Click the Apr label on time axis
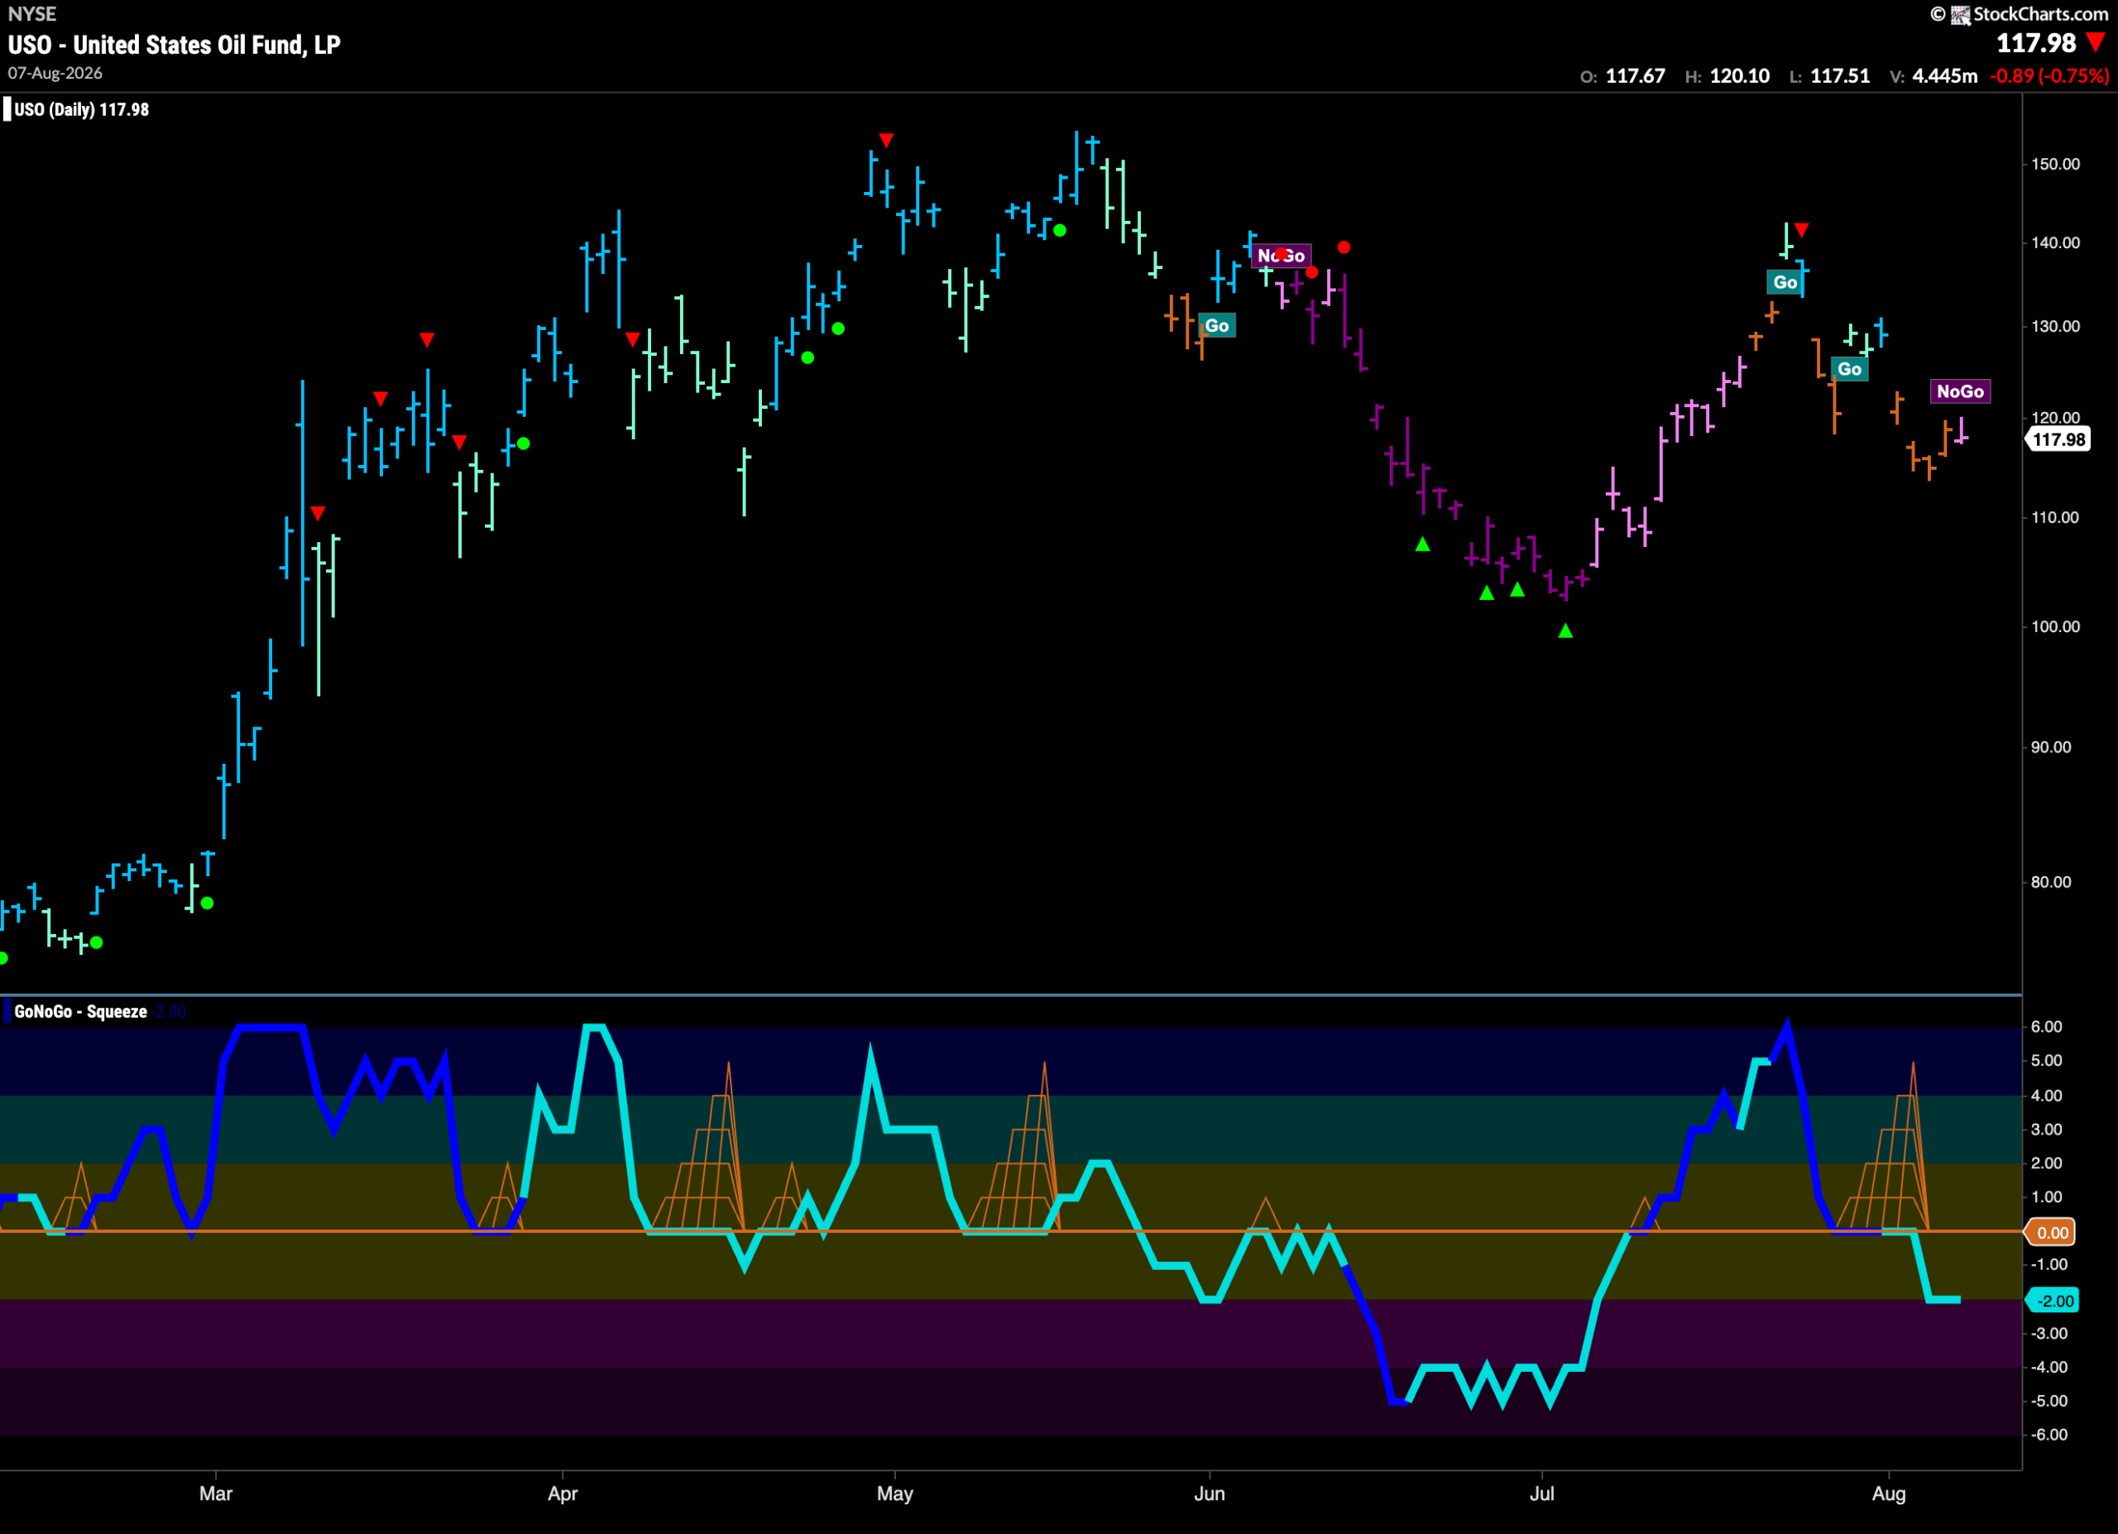Viewport: 2118px width, 1534px height. 563,1493
